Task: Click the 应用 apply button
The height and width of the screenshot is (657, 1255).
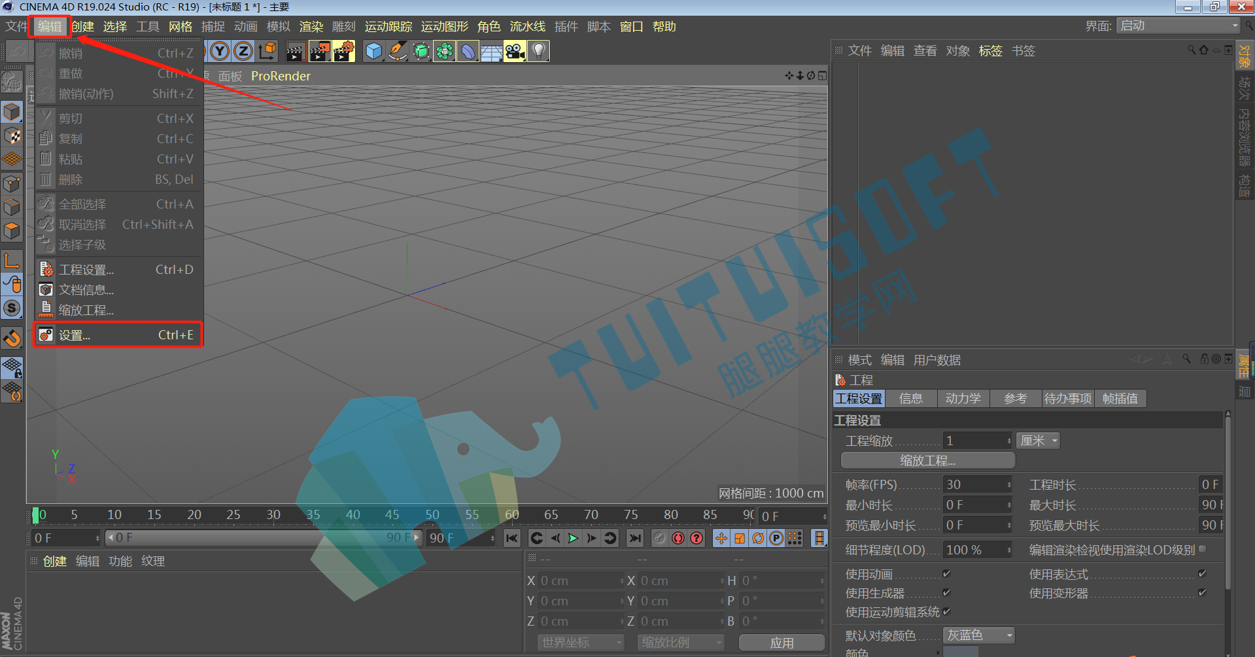Action: [x=782, y=643]
